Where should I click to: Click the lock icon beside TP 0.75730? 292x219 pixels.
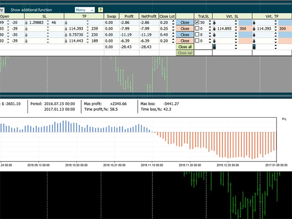click(66, 35)
